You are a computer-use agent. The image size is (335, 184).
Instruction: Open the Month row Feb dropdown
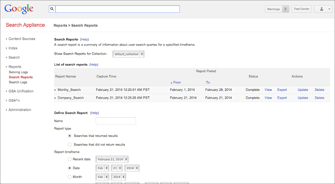[x=102, y=177]
